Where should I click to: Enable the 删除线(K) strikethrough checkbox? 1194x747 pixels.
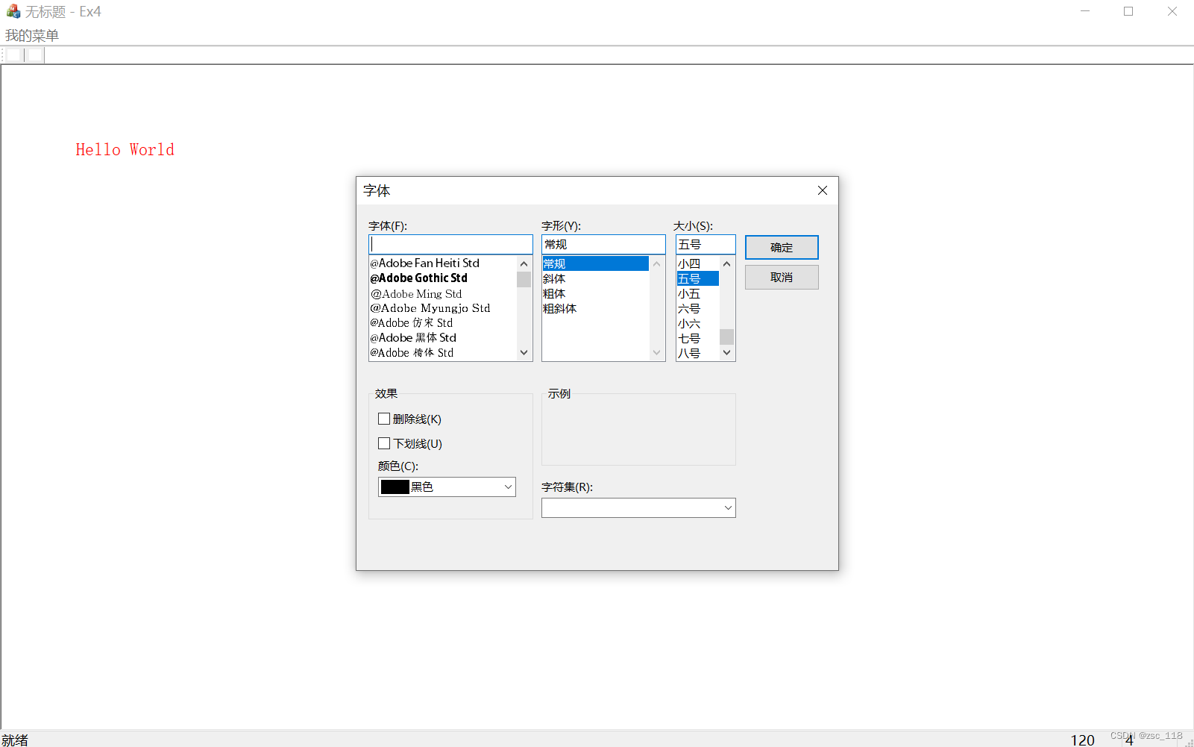pos(384,419)
